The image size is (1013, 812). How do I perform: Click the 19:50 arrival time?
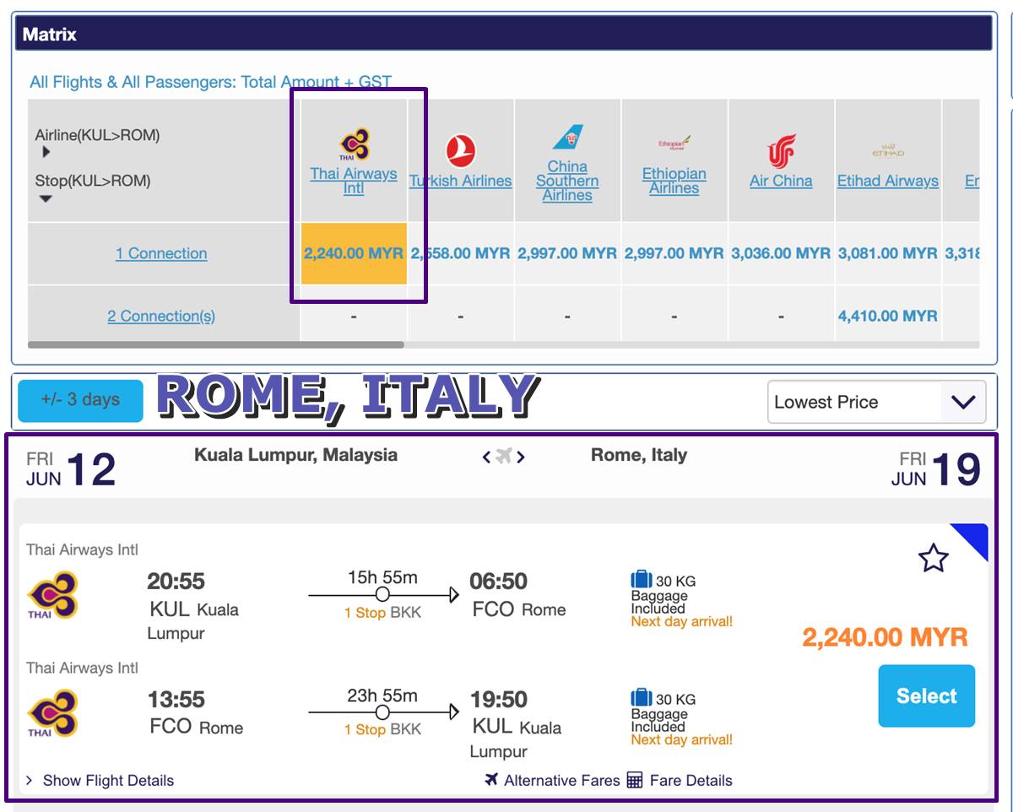[x=499, y=700]
